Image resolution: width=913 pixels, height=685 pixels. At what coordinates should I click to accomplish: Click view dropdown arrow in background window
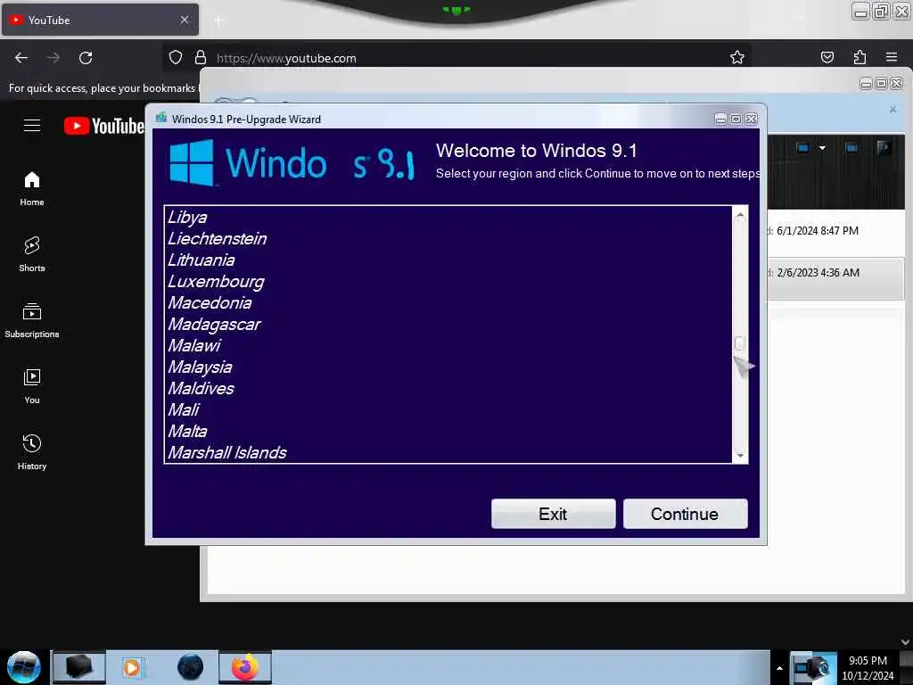click(x=822, y=148)
